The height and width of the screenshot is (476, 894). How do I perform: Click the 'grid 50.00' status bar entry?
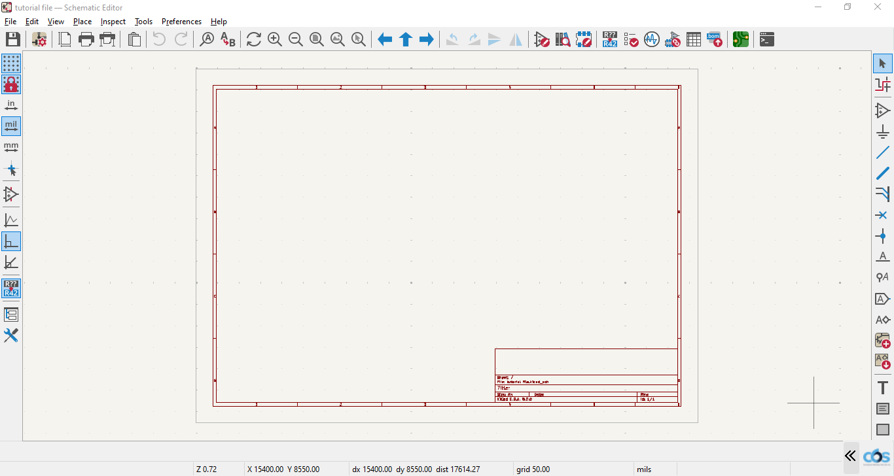(533, 469)
